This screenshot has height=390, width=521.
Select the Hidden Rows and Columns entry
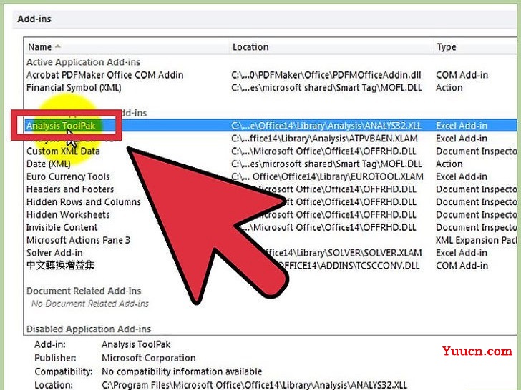(x=84, y=202)
